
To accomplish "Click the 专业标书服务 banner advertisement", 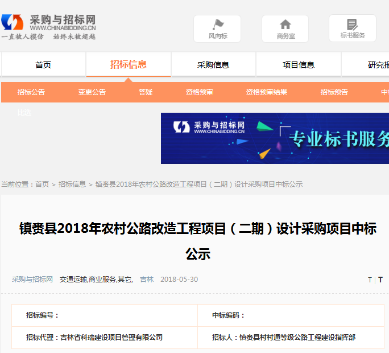I will tap(275, 138).
